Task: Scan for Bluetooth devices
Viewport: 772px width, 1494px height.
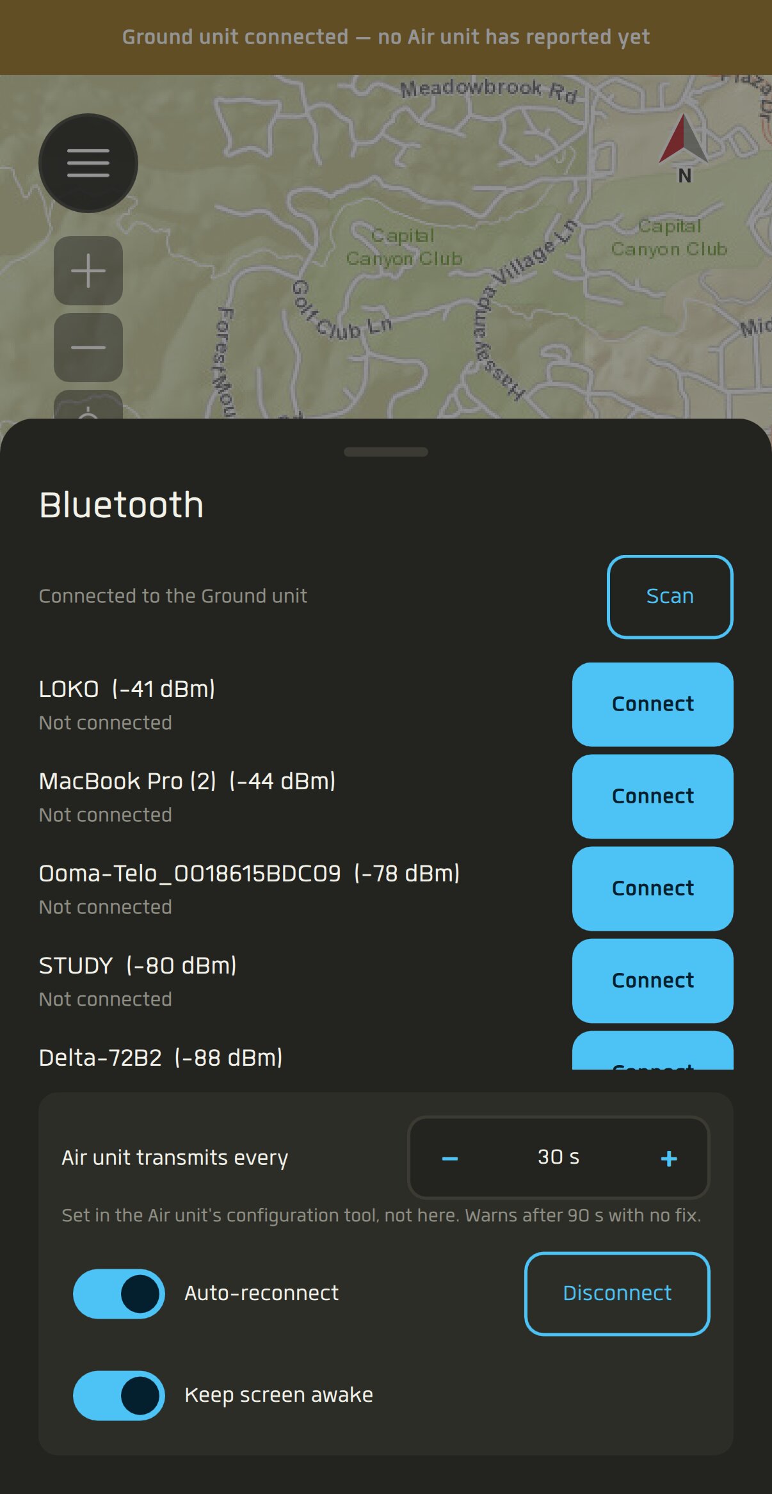Action: point(670,597)
